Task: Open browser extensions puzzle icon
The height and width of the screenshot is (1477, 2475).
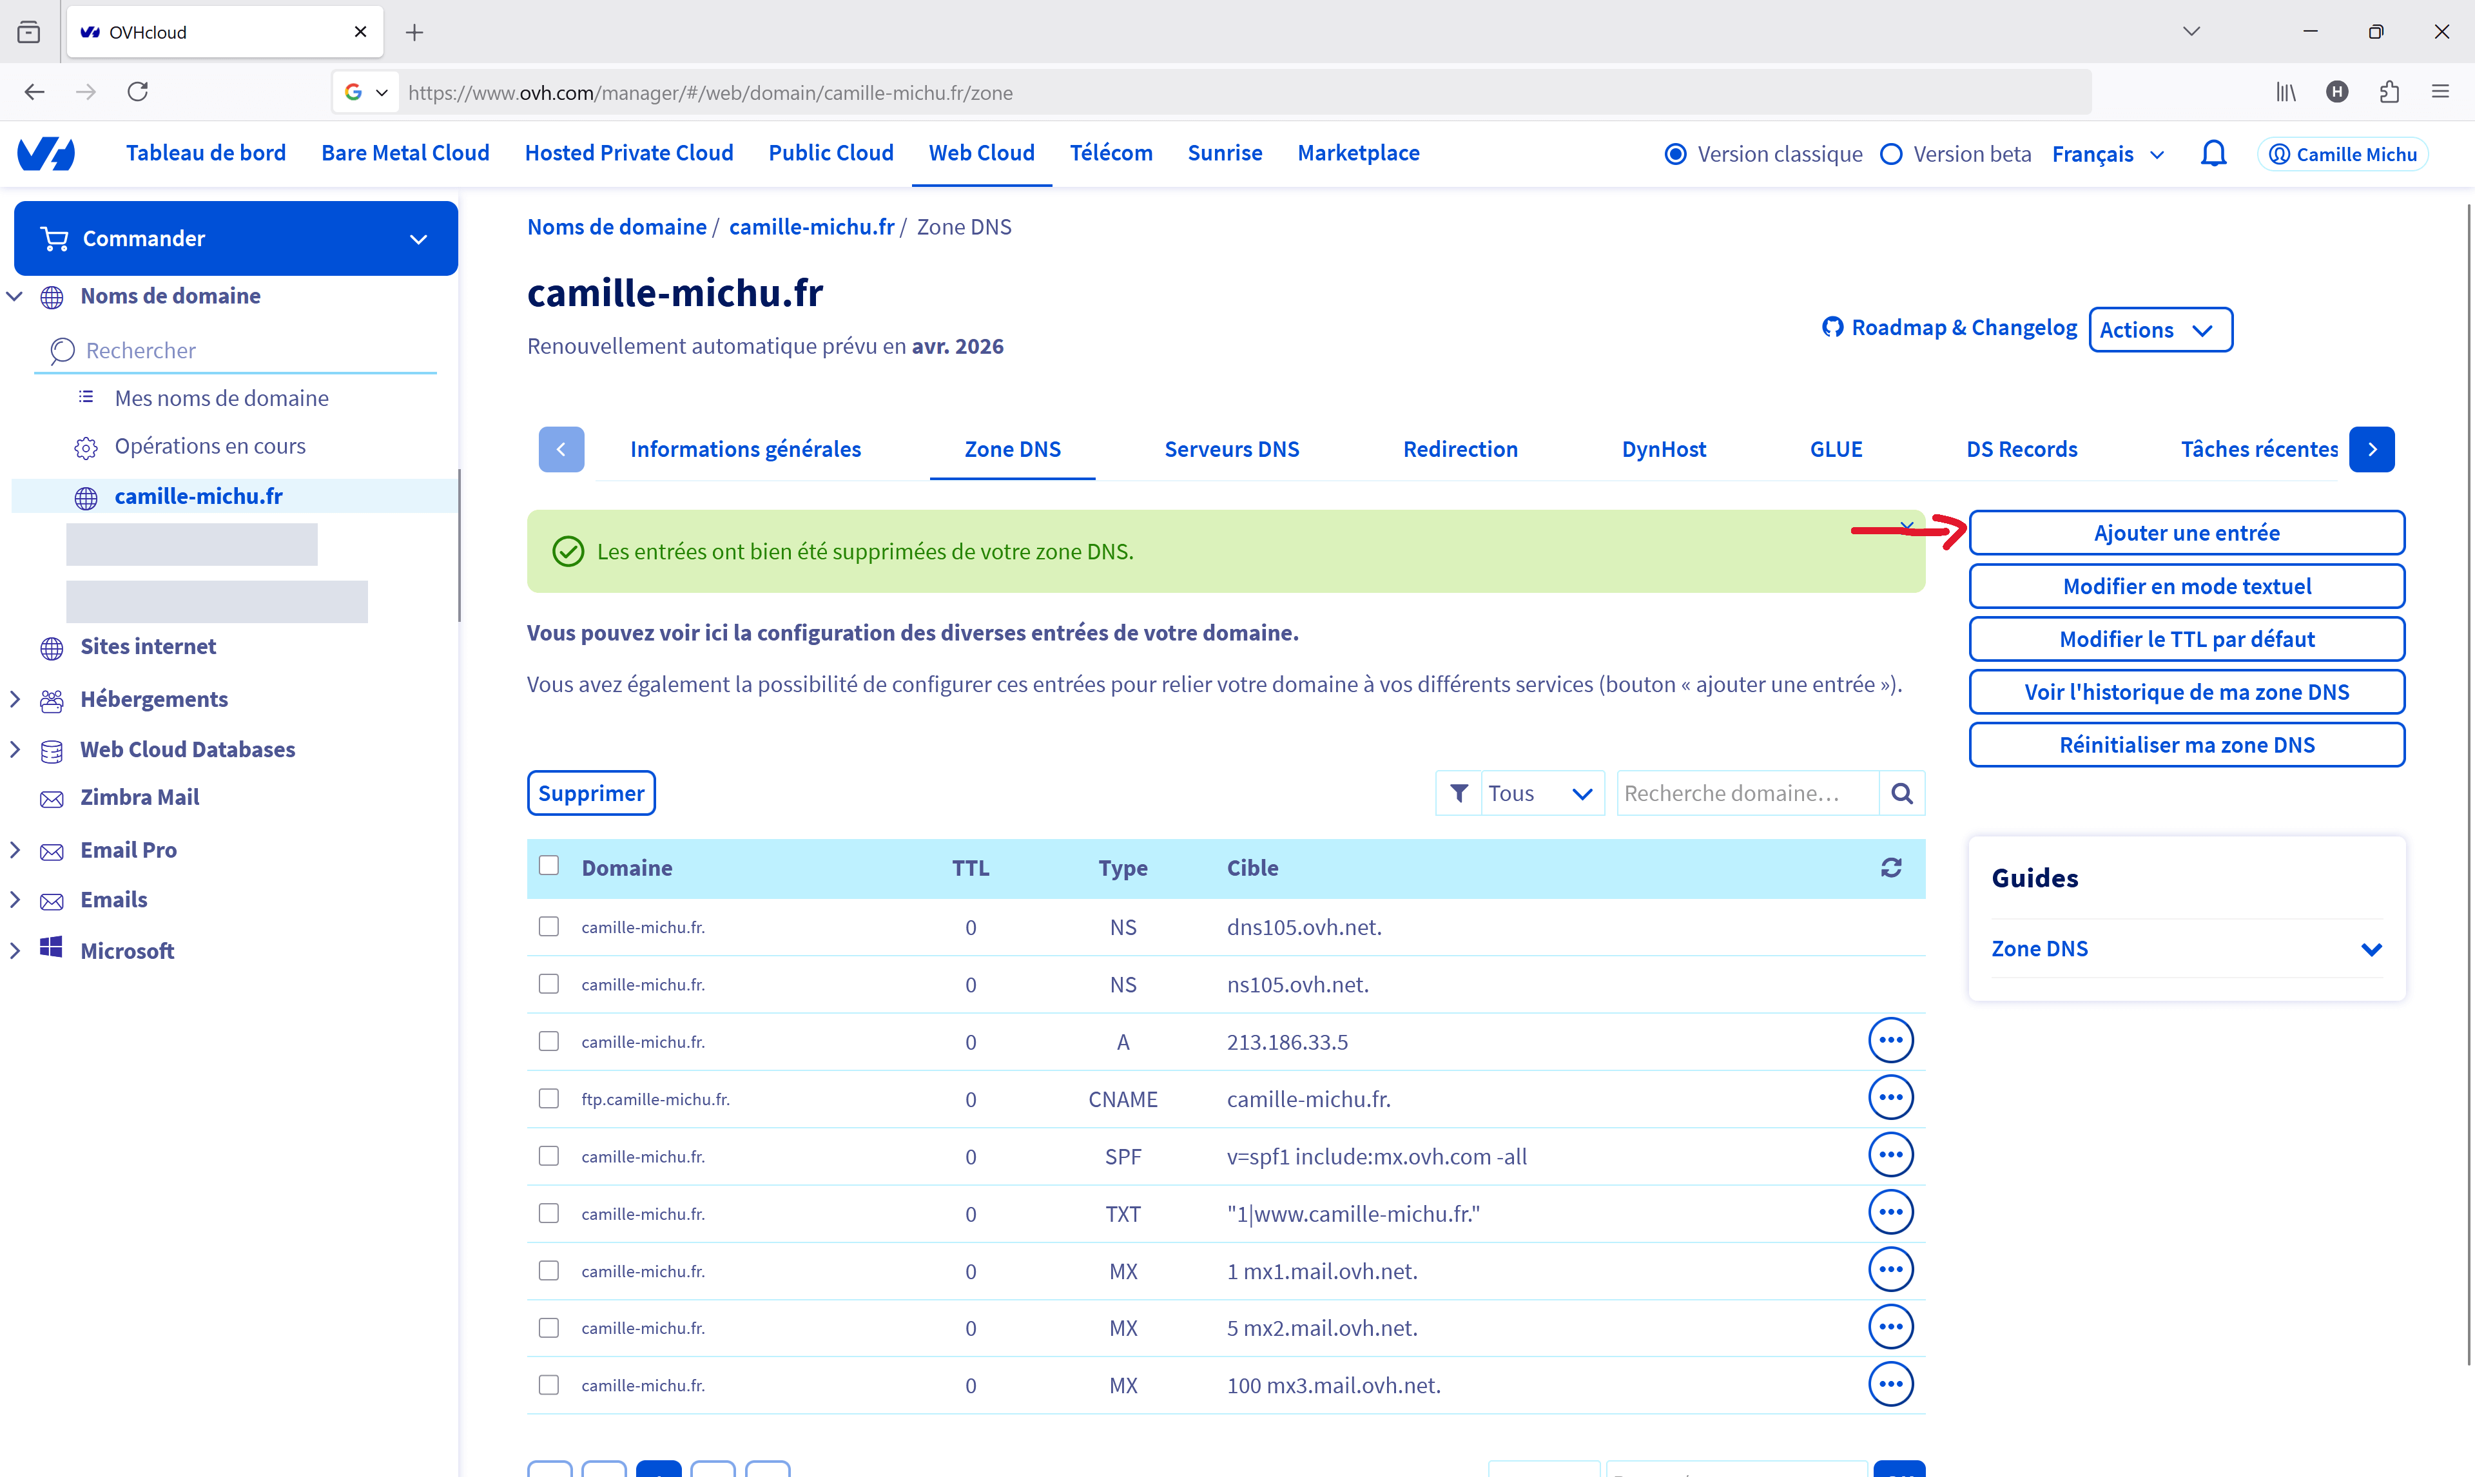Action: 2389,92
